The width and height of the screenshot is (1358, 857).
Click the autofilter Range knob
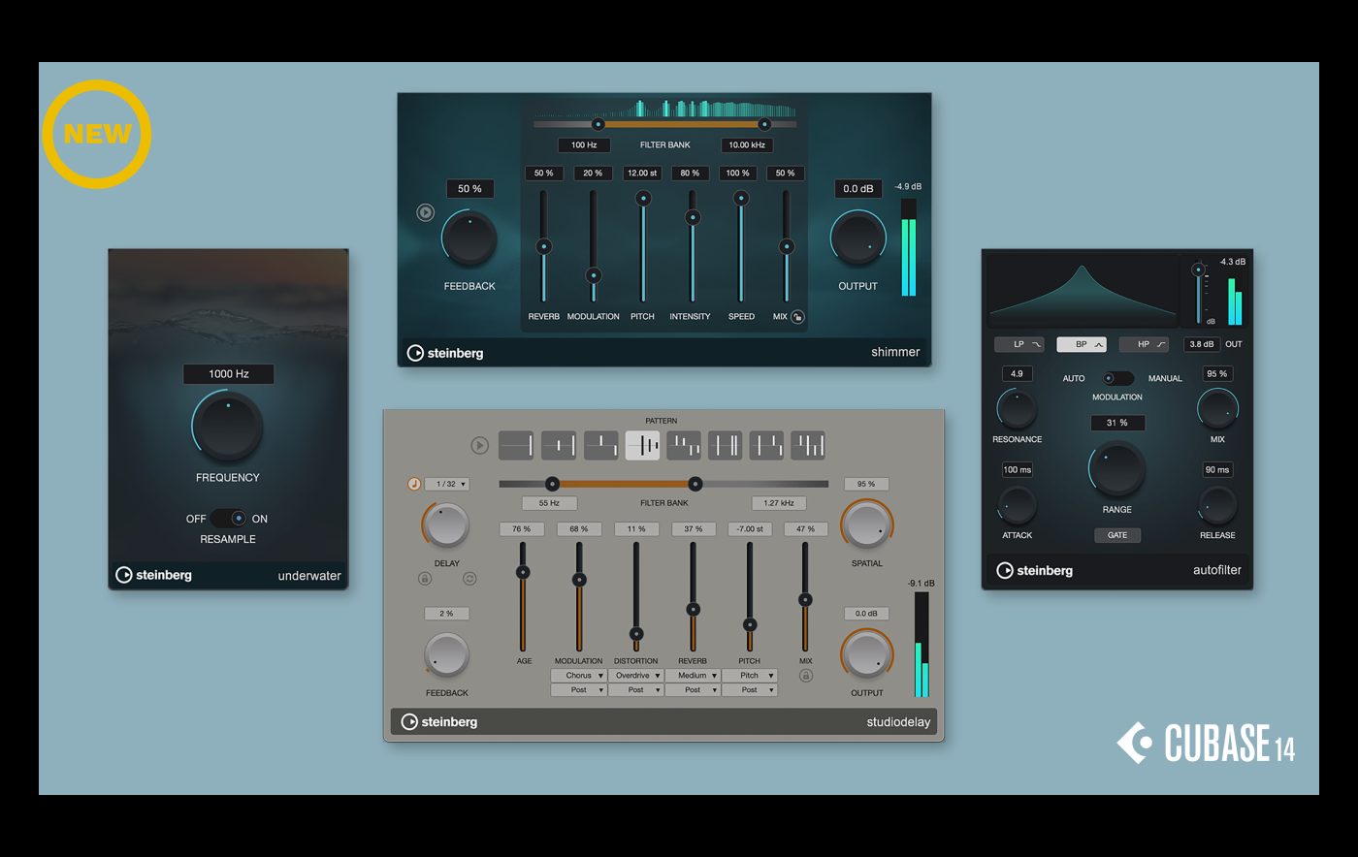(x=1117, y=468)
